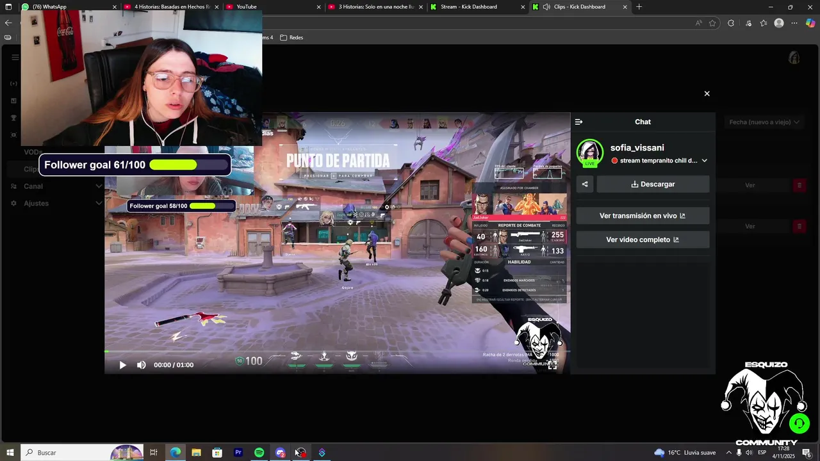Image resolution: width=820 pixels, height=461 pixels.
Task: Play the clip video
Action: pos(123,365)
